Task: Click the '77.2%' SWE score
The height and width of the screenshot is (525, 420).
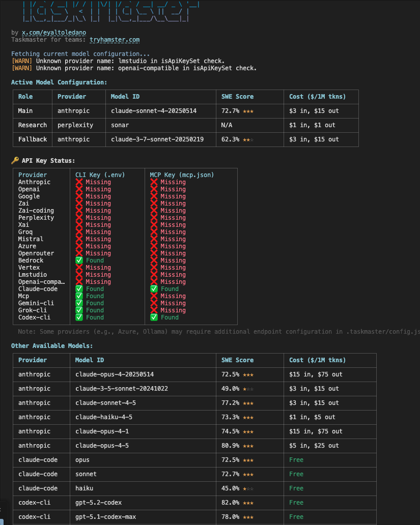Action: (x=230, y=403)
